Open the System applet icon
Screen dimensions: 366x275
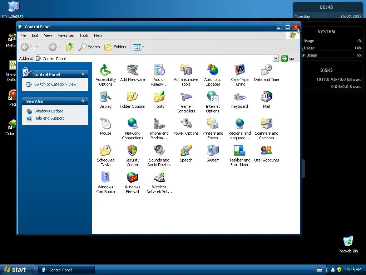(213, 151)
